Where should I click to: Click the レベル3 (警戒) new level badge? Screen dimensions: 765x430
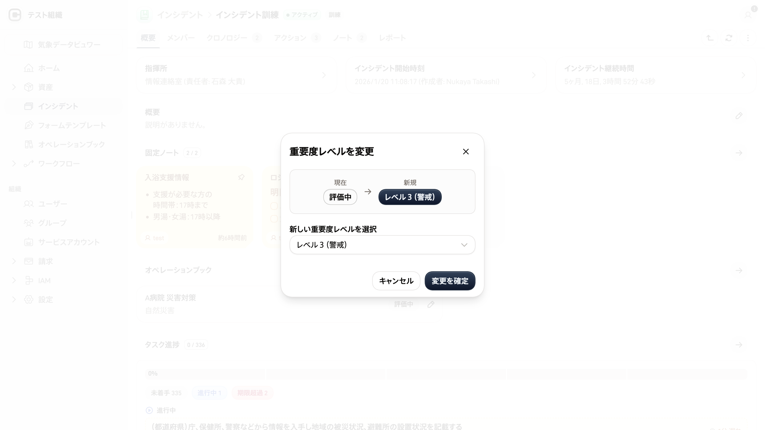(410, 197)
